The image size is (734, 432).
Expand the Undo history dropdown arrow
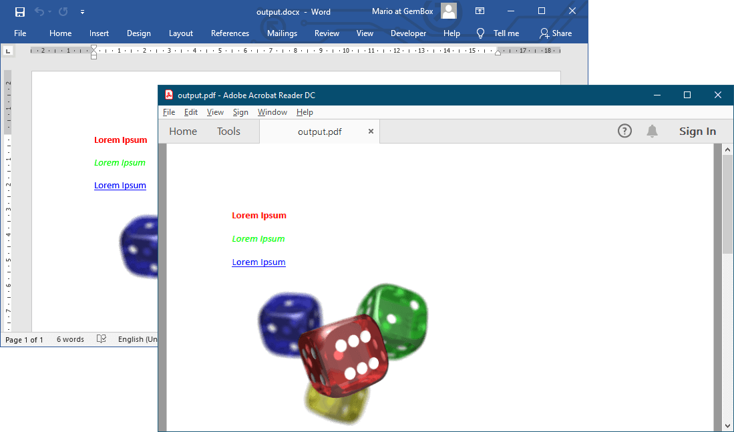click(x=50, y=12)
